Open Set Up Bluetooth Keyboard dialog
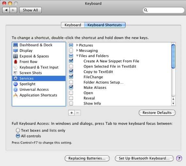186x166 pixels. pos(144,158)
